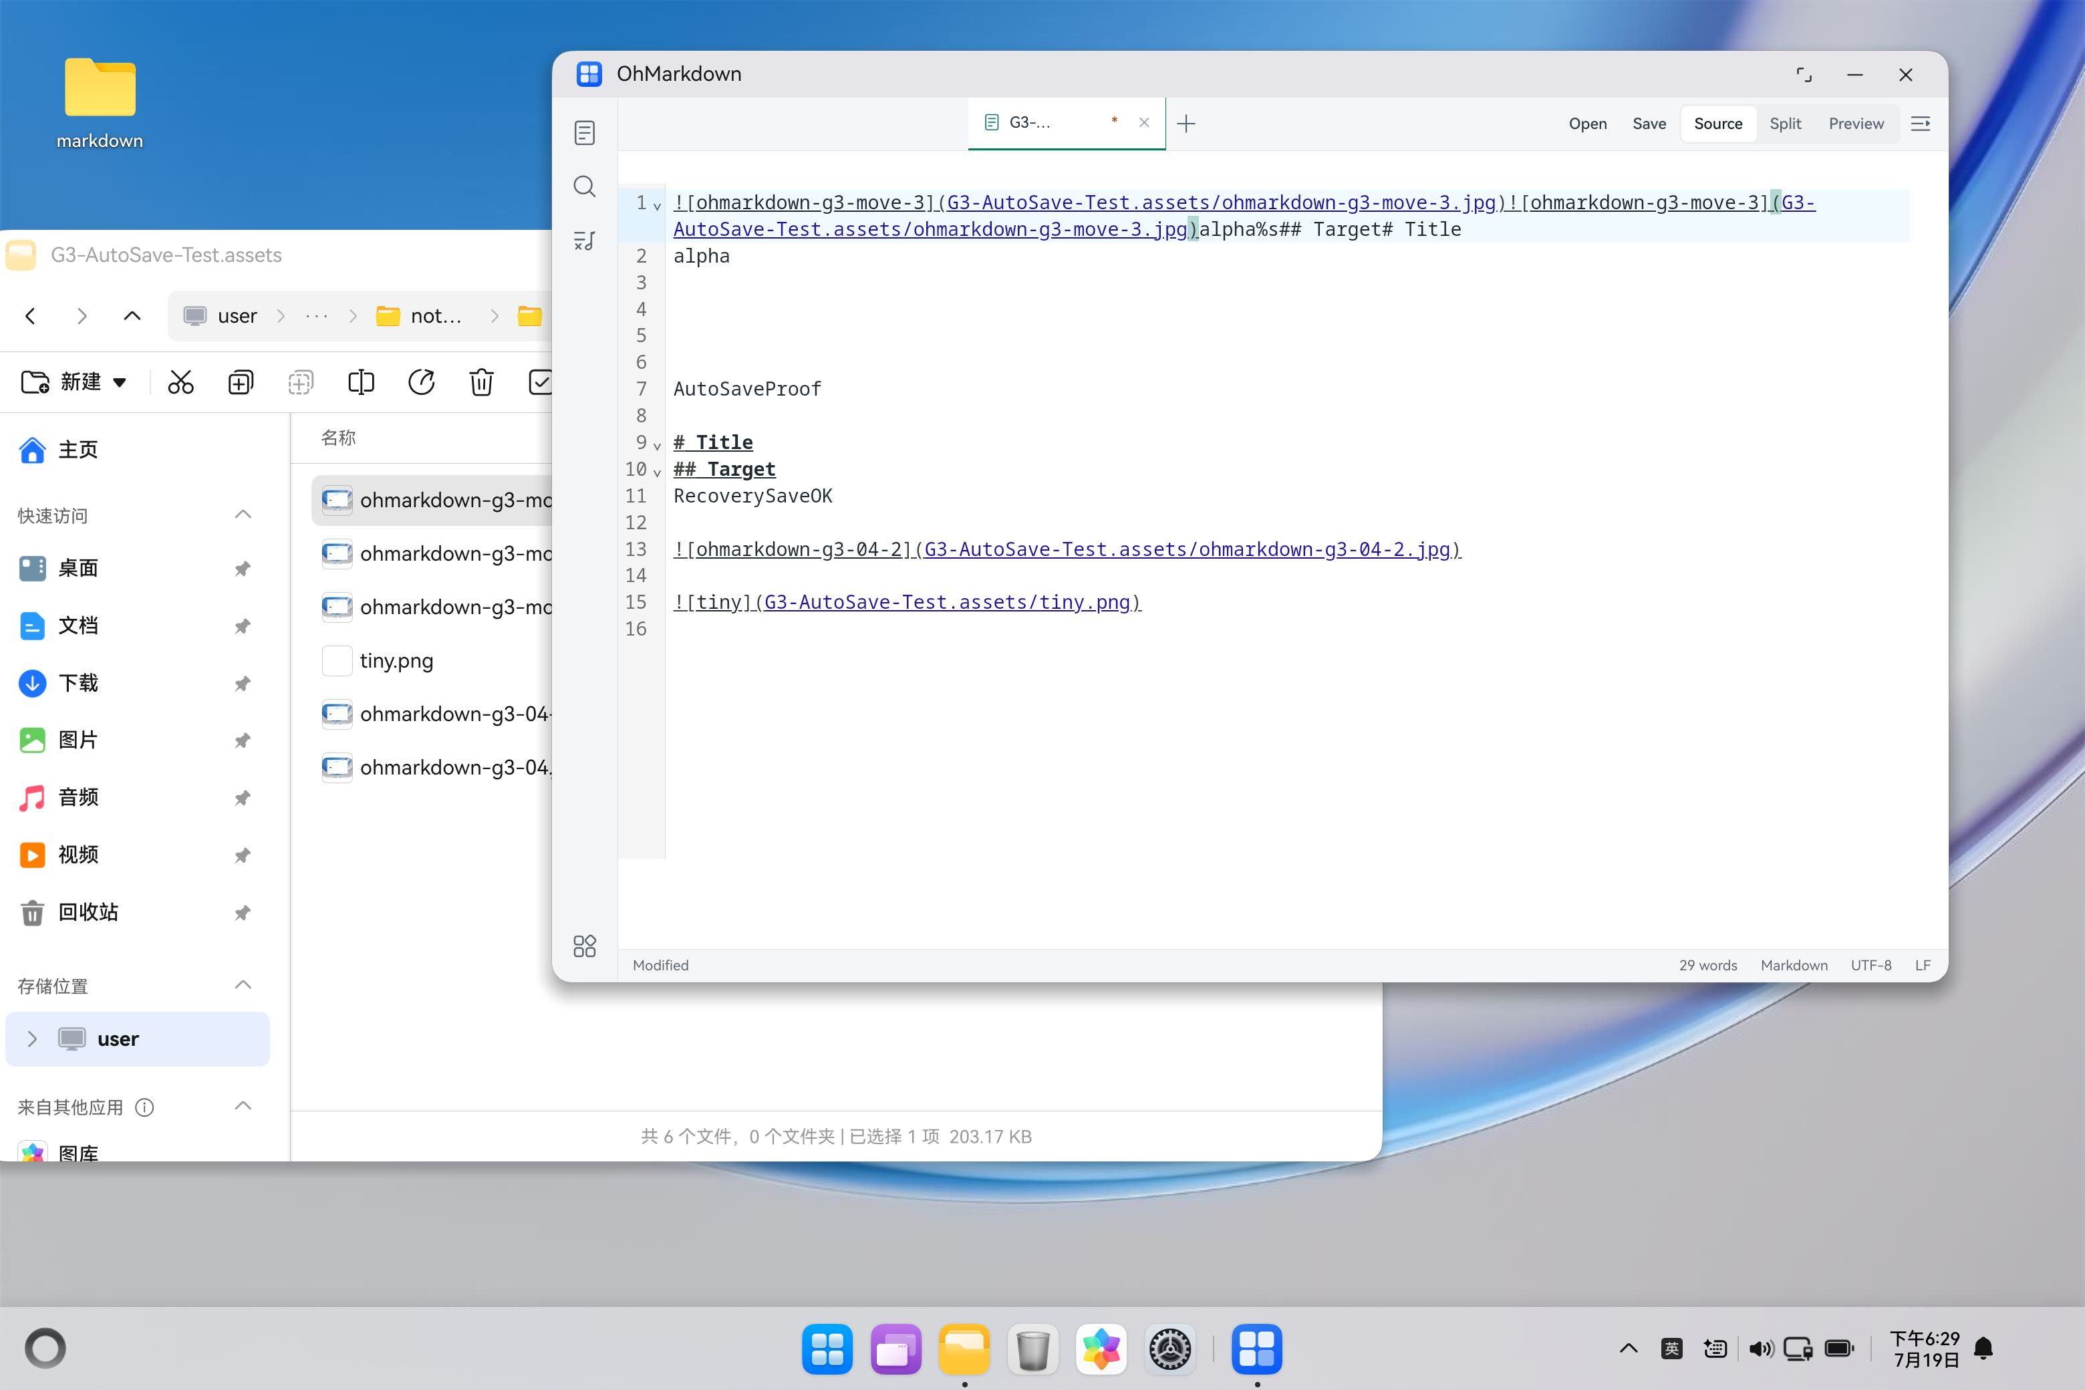Click the paste icon in file manager toolbar
2085x1390 pixels.
pos(301,382)
